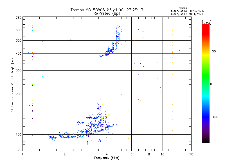Click the y-axis tick label "300"
This screenshot has width=225, height=168.
coord(19,71)
